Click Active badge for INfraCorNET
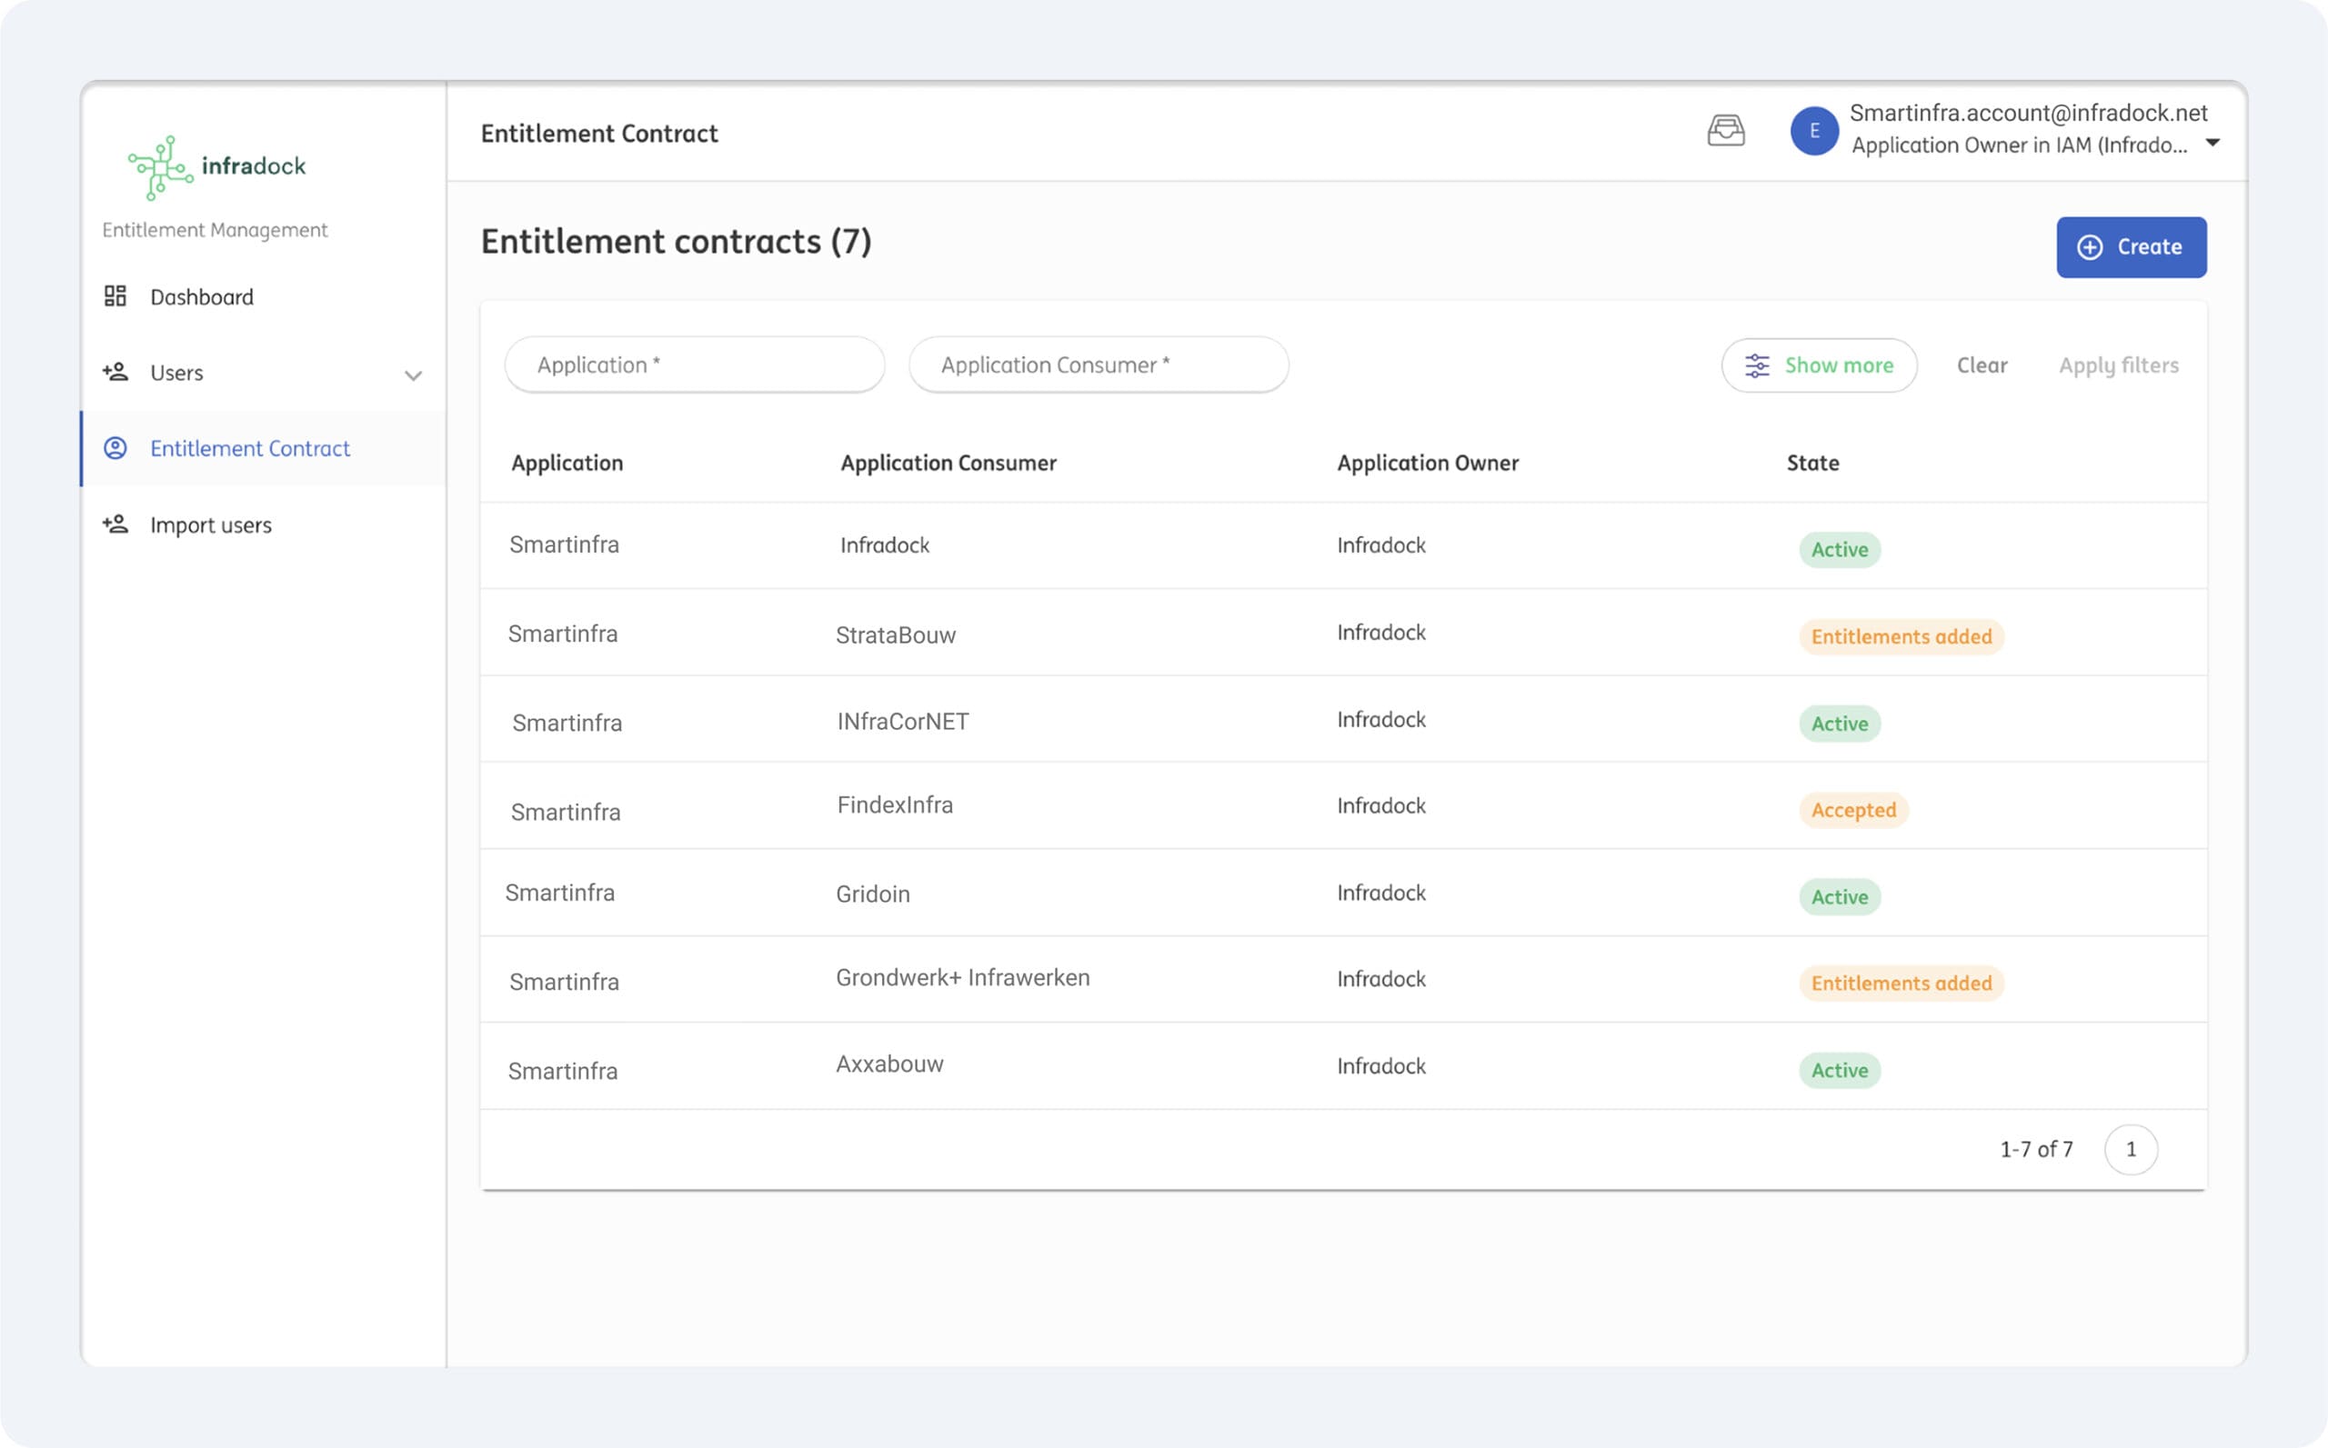The height and width of the screenshot is (1448, 2328). [x=1840, y=724]
